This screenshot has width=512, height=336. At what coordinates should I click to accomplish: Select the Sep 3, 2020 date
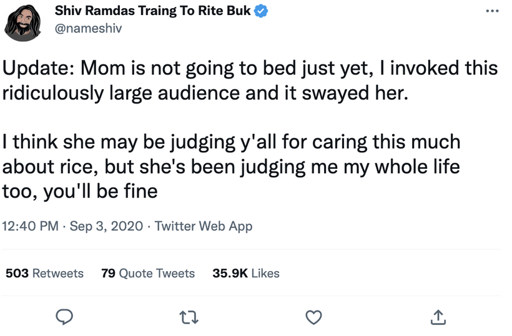[x=106, y=226]
